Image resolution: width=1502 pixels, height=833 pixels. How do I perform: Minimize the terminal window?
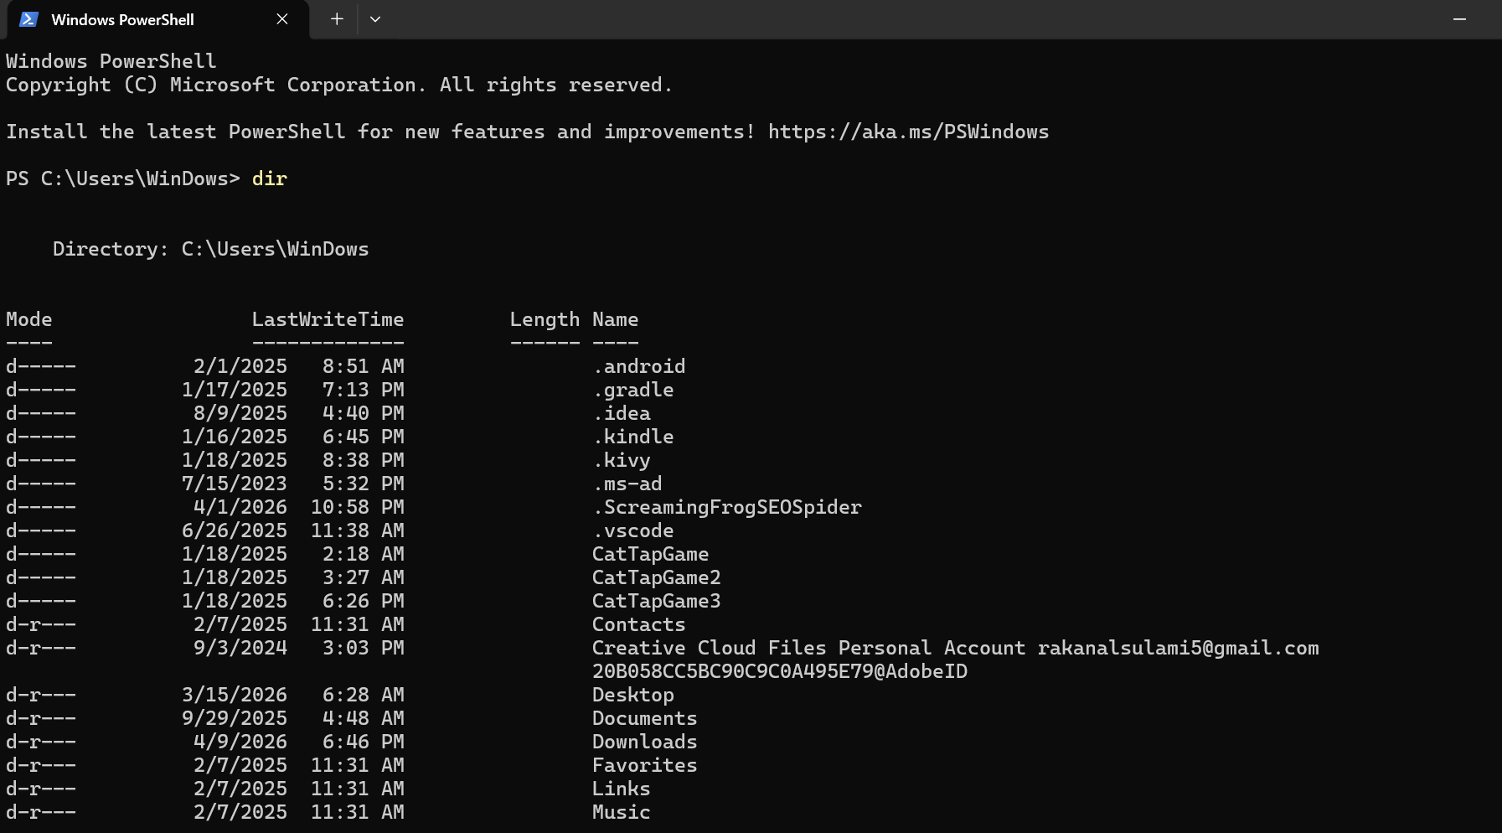point(1459,19)
